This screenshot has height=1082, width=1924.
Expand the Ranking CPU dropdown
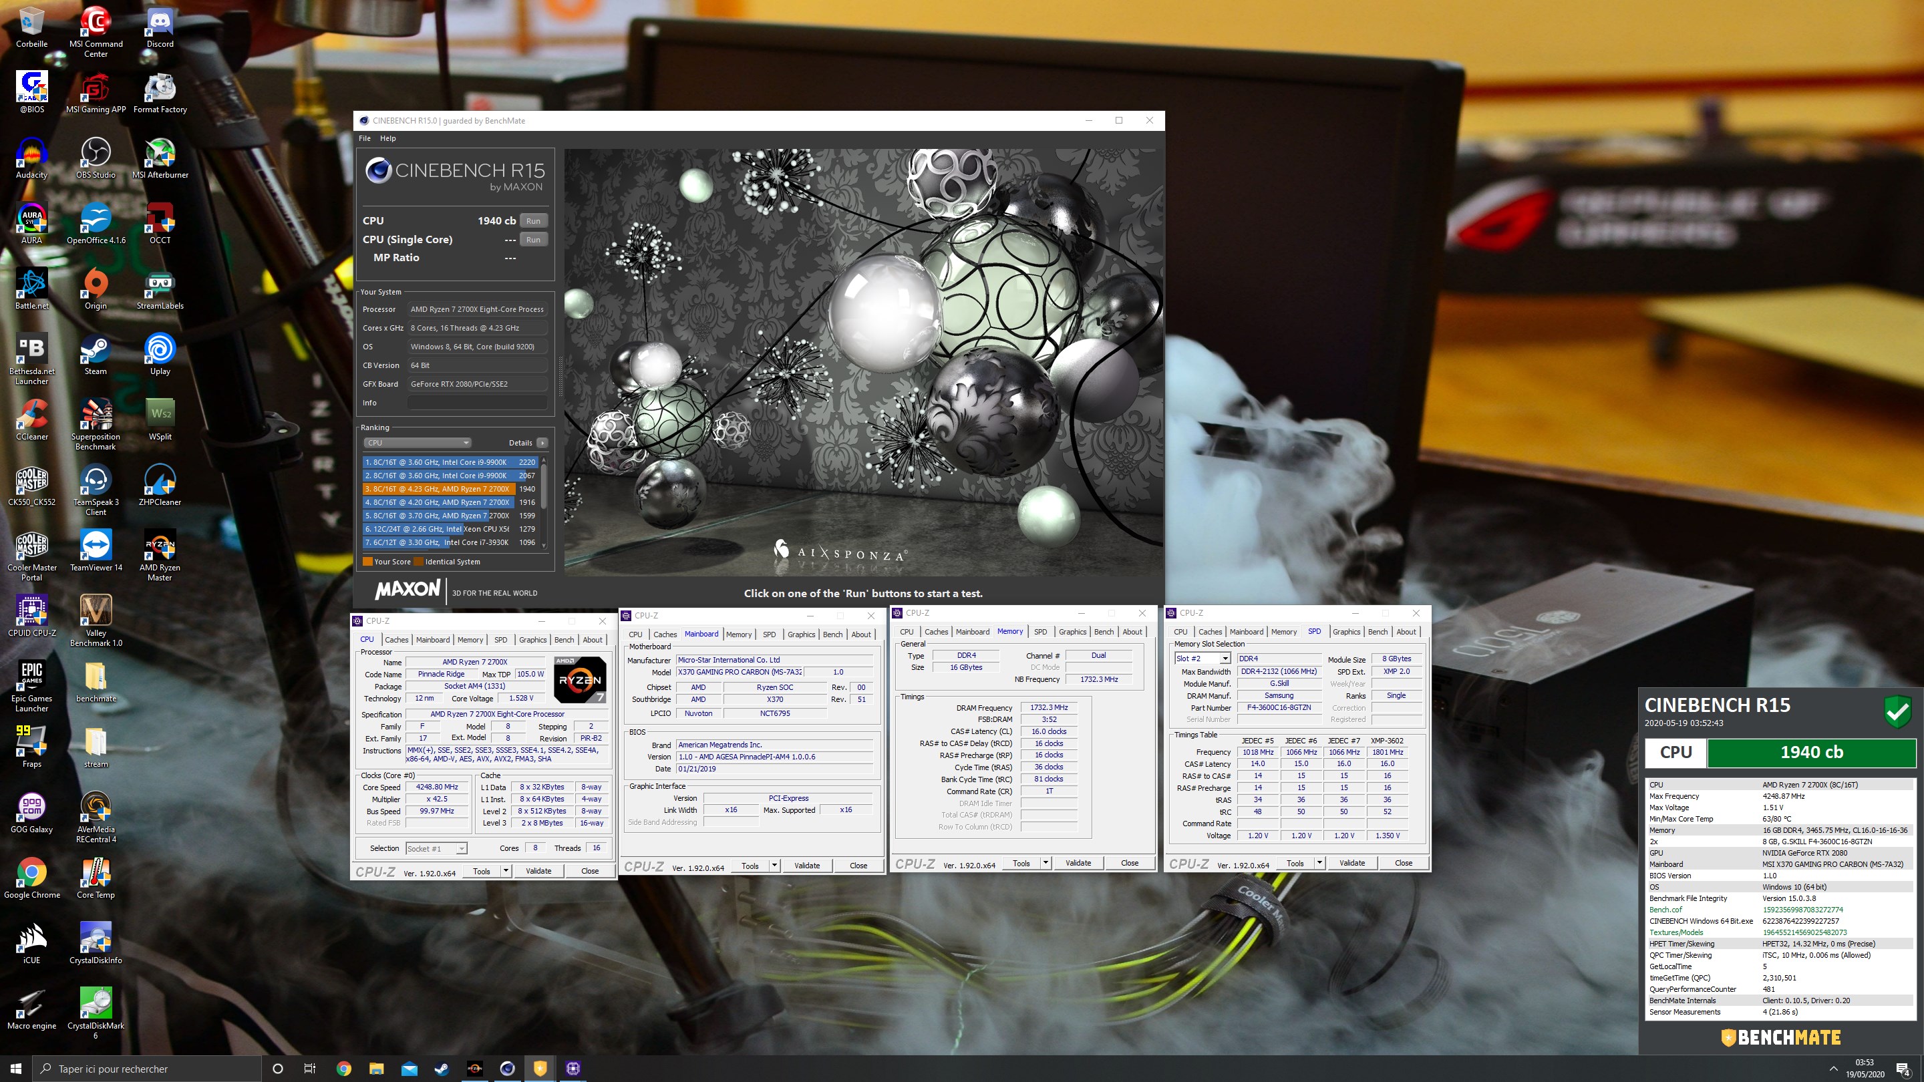pos(417,443)
